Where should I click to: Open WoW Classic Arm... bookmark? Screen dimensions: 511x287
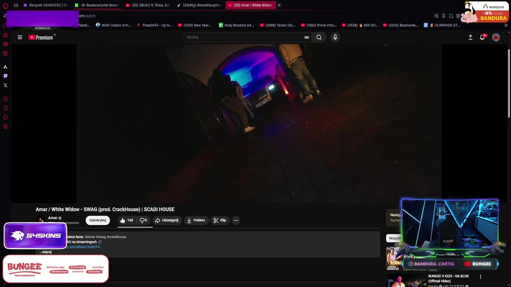[x=113, y=25]
